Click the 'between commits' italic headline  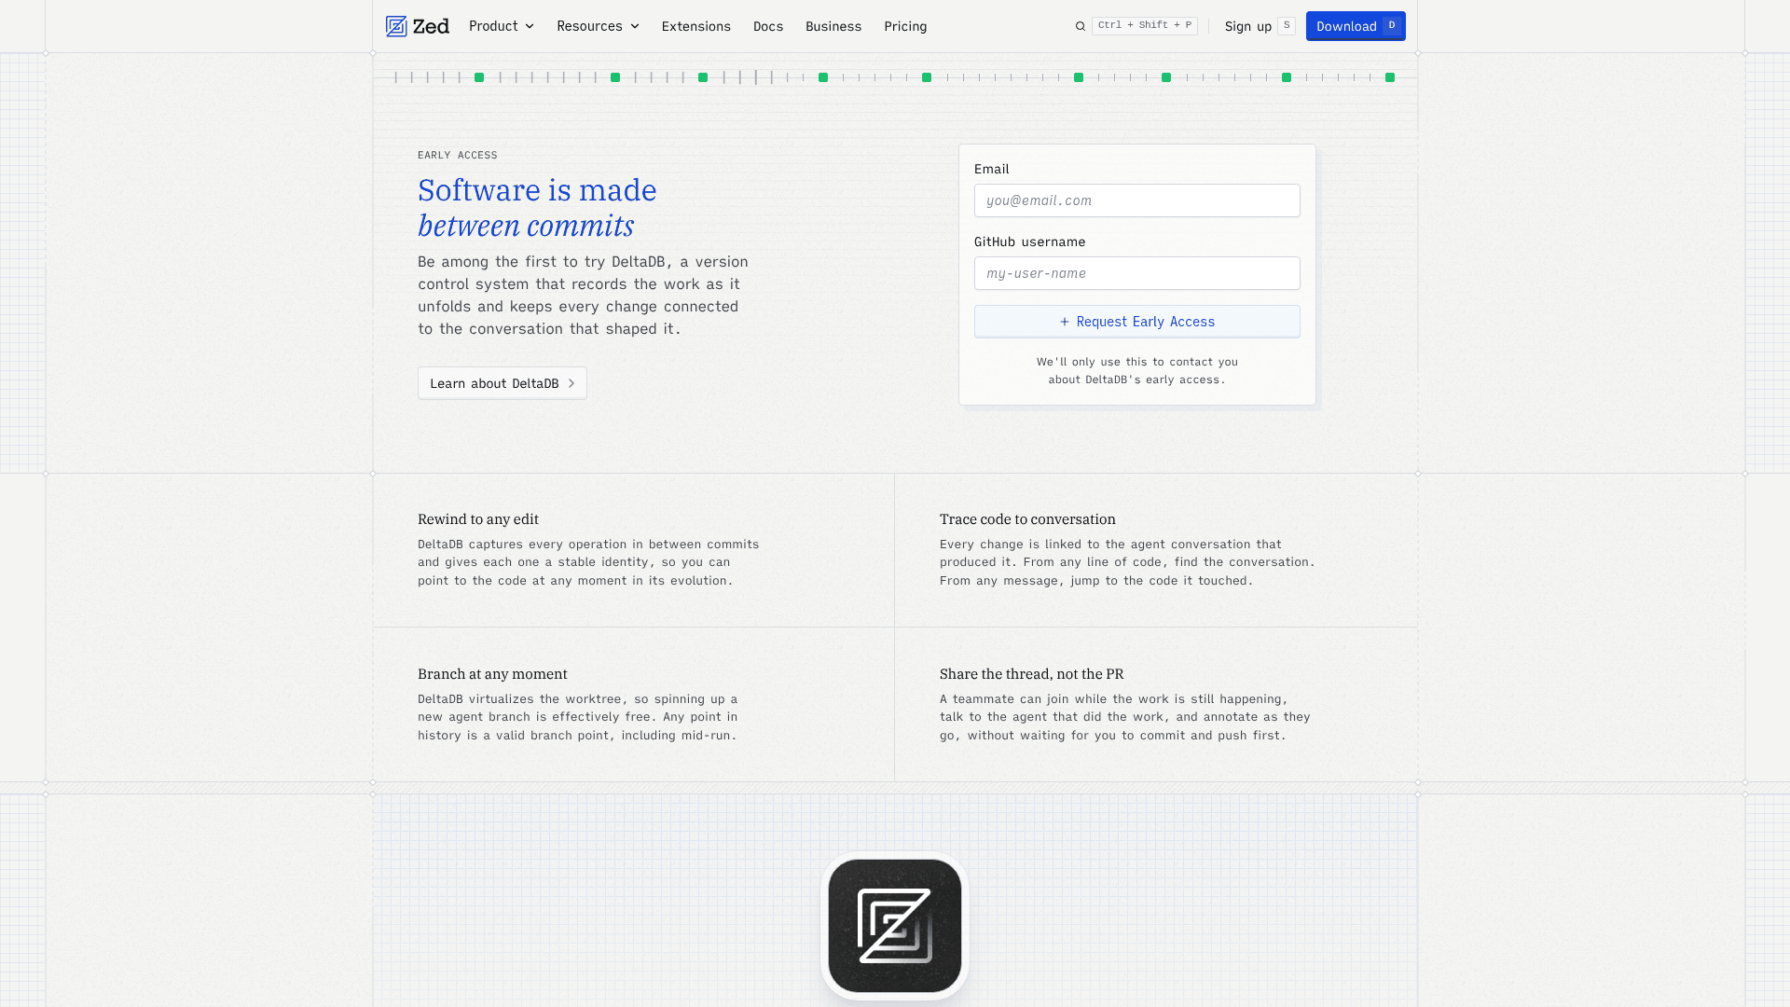pyautogui.click(x=526, y=226)
